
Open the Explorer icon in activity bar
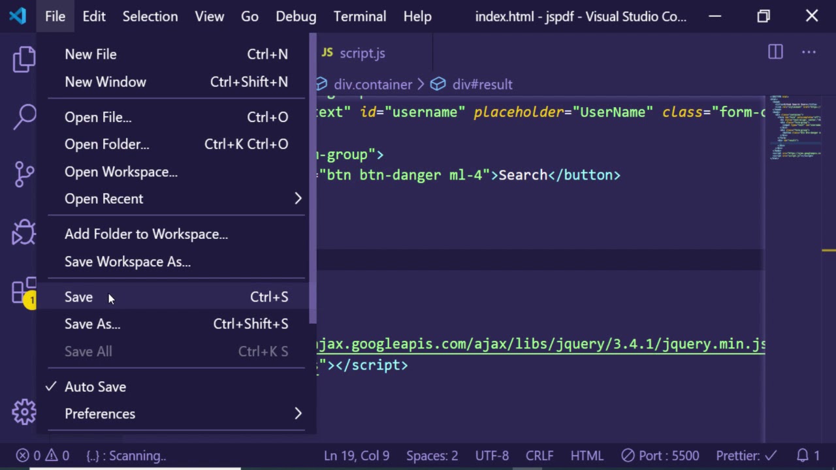click(x=24, y=59)
